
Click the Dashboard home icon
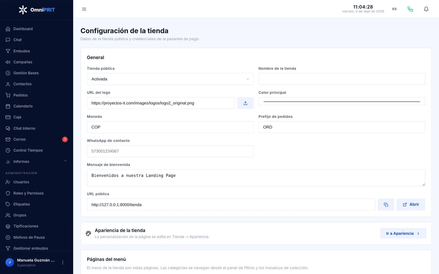[x=8, y=29]
